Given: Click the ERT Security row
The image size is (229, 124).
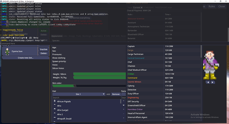Looking at the screenshot, I should [x=164, y=102].
